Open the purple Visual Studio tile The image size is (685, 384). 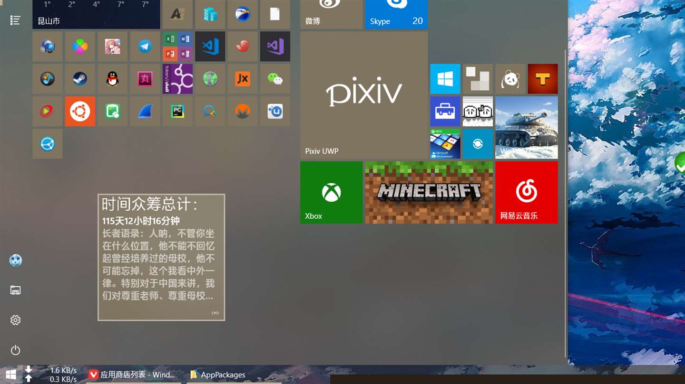coord(275,47)
